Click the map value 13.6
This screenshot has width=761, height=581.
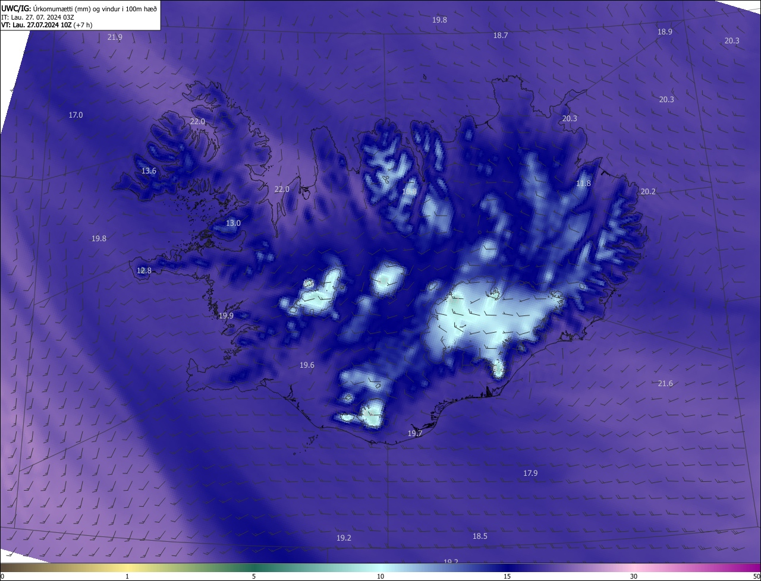149,170
